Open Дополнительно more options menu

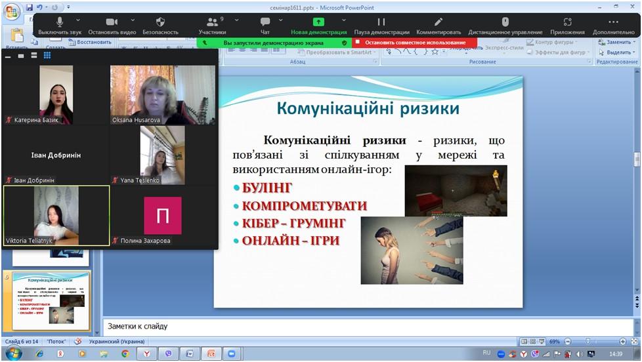(x=613, y=23)
